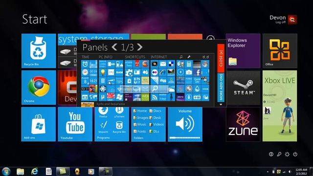This screenshot has height=176, width=313.
Task: Open the Desk folder link
Action: [155, 118]
